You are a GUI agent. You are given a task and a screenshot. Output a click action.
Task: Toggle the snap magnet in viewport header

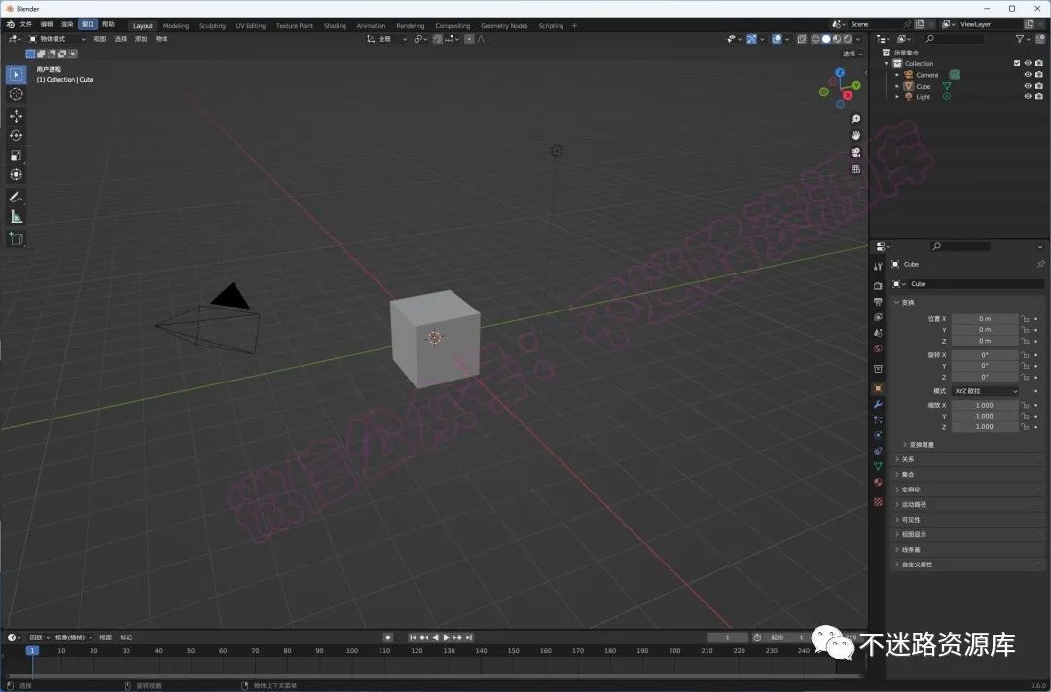[x=438, y=39]
